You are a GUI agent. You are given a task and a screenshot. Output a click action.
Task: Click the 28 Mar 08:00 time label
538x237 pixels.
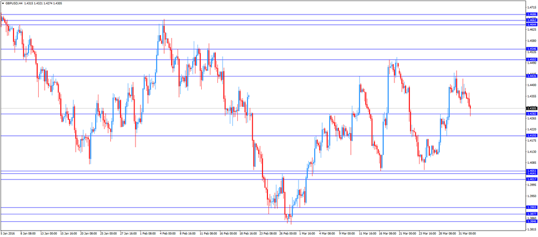447,234
